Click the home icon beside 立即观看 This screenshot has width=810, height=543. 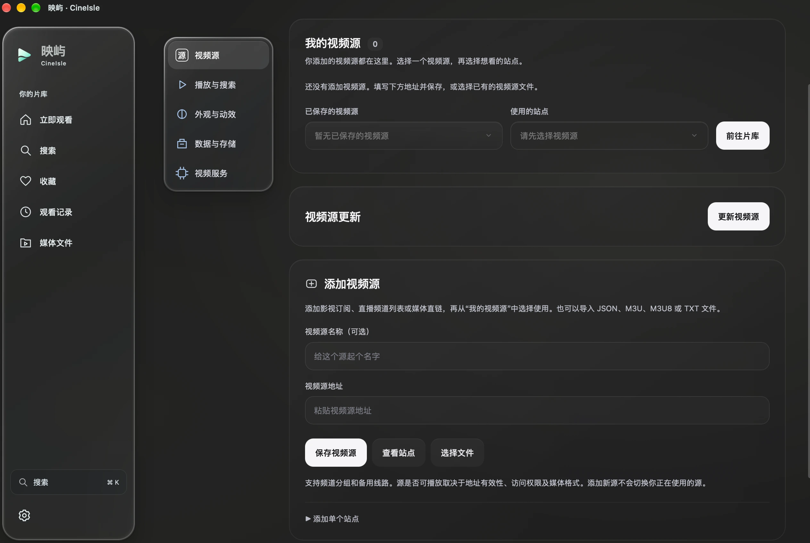[x=26, y=120]
